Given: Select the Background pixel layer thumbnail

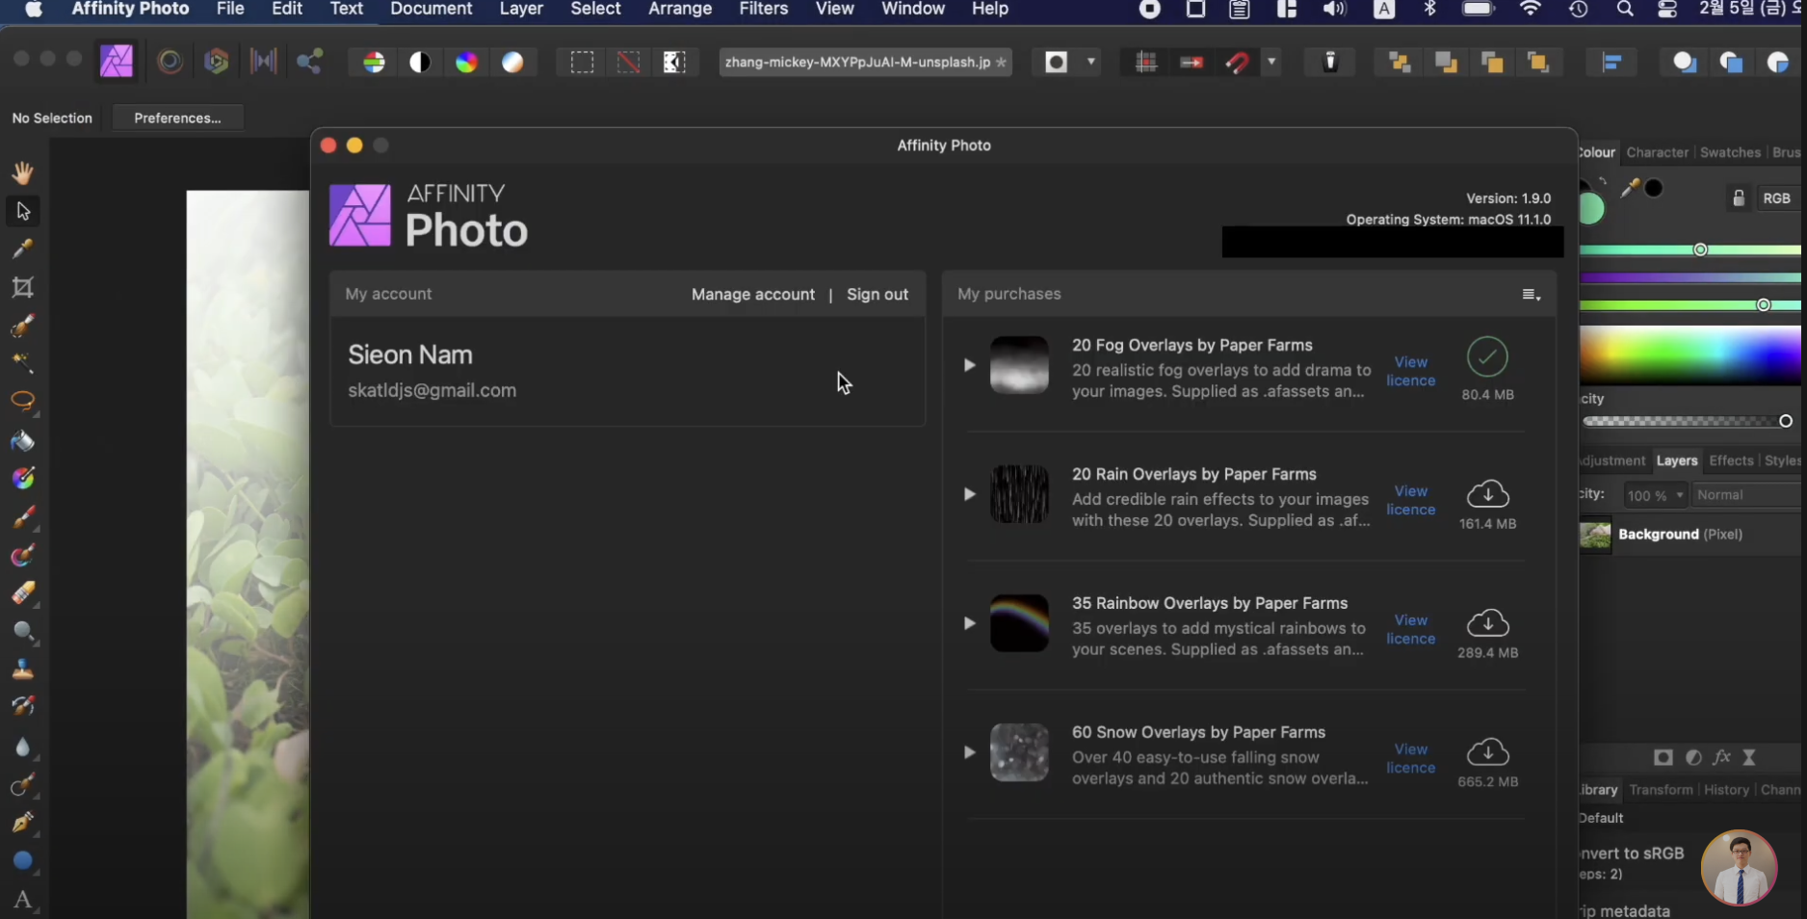Looking at the screenshot, I should pyautogui.click(x=1595, y=535).
